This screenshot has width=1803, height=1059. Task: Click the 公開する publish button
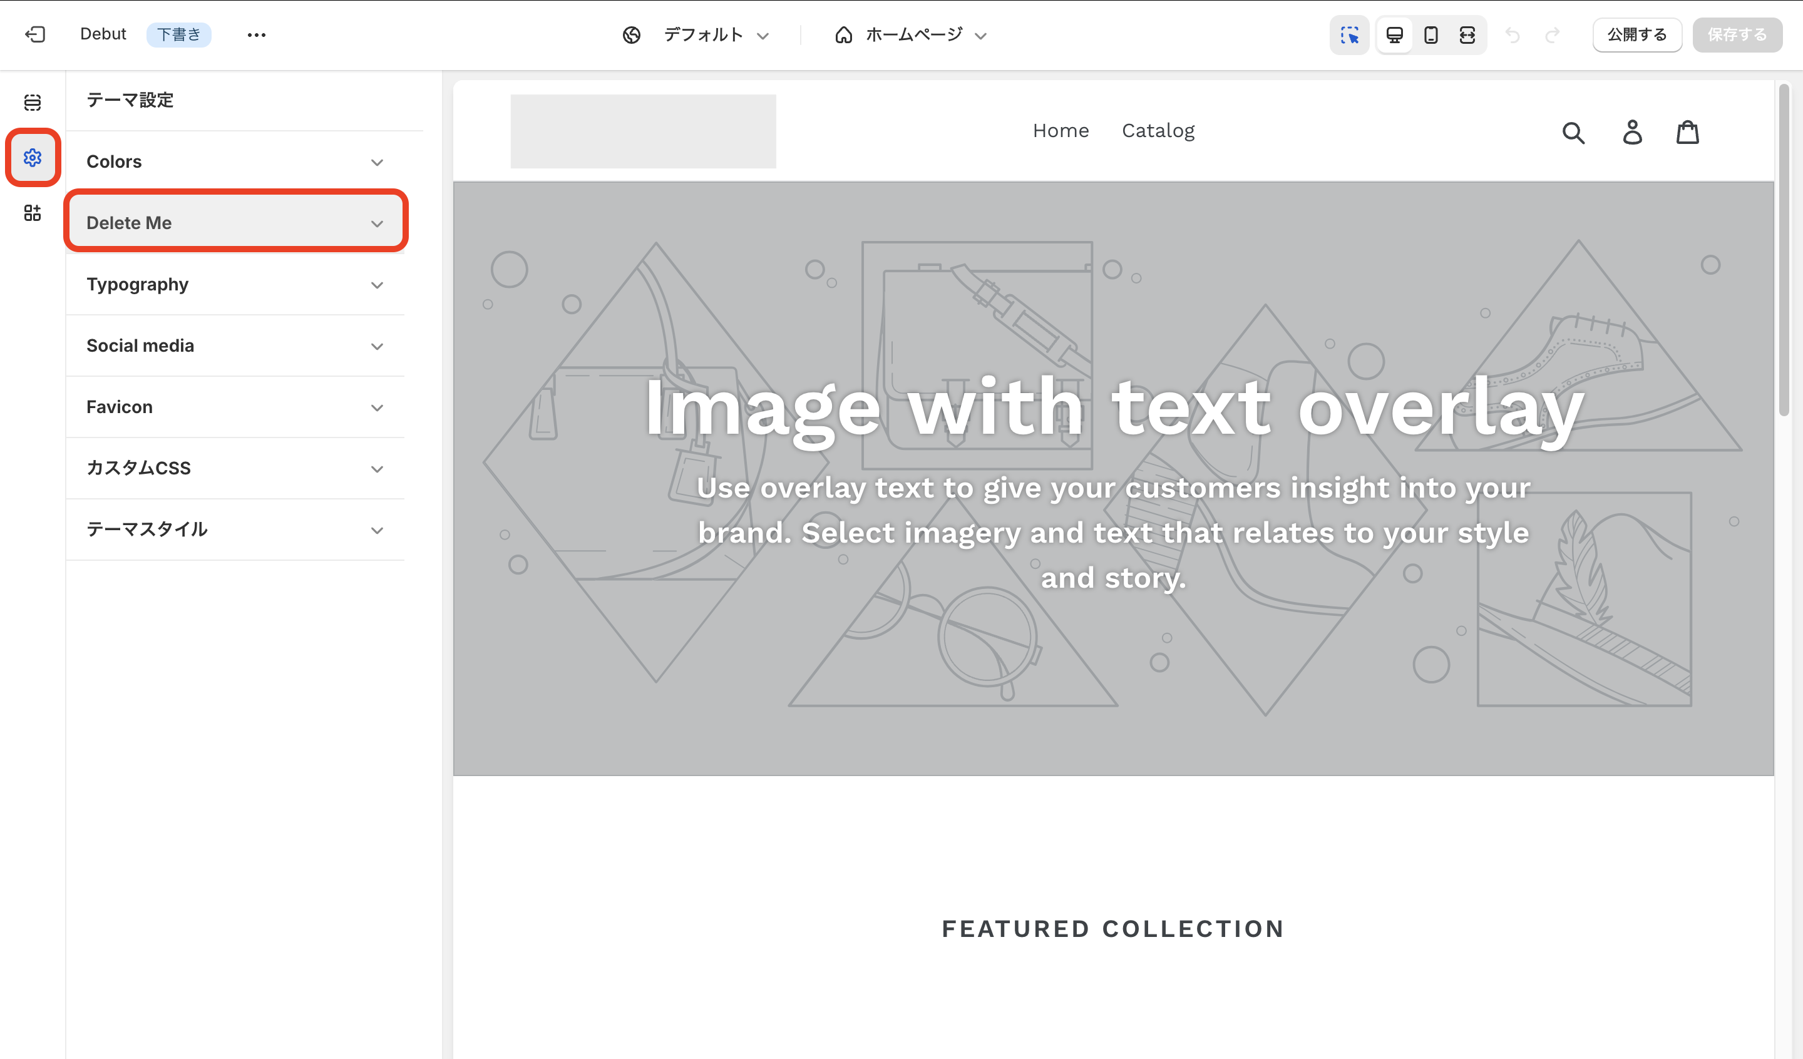point(1637,35)
